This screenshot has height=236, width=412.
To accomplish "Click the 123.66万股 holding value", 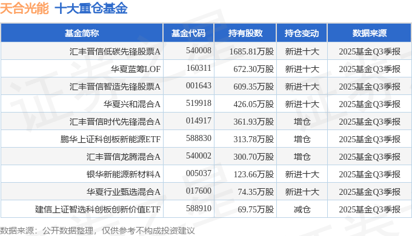I will click(x=253, y=174).
